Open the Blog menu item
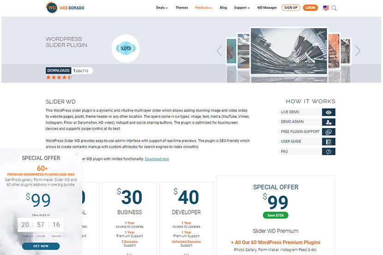 pos(223,8)
